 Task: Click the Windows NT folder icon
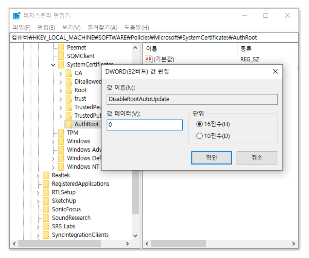point(61,167)
